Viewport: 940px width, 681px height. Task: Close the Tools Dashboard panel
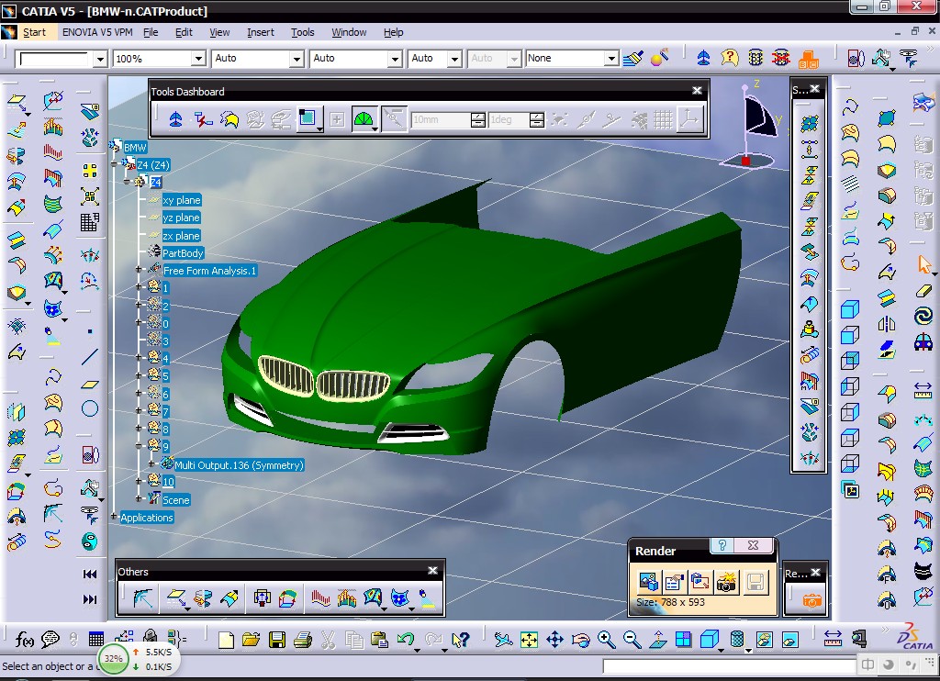coord(697,91)
